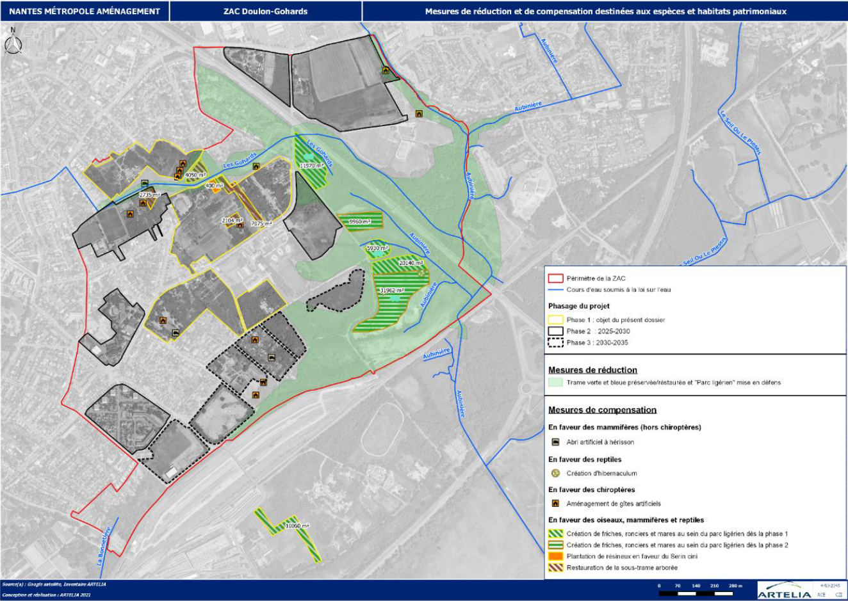This screenshot has width=848, height=601.
Task: Click the 4050 m² area label
Action: pos(195,175)
